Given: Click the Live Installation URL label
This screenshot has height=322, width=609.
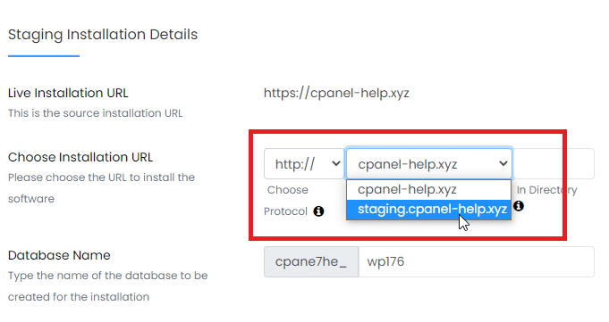Looking at the screenshot, I should 68,93.
